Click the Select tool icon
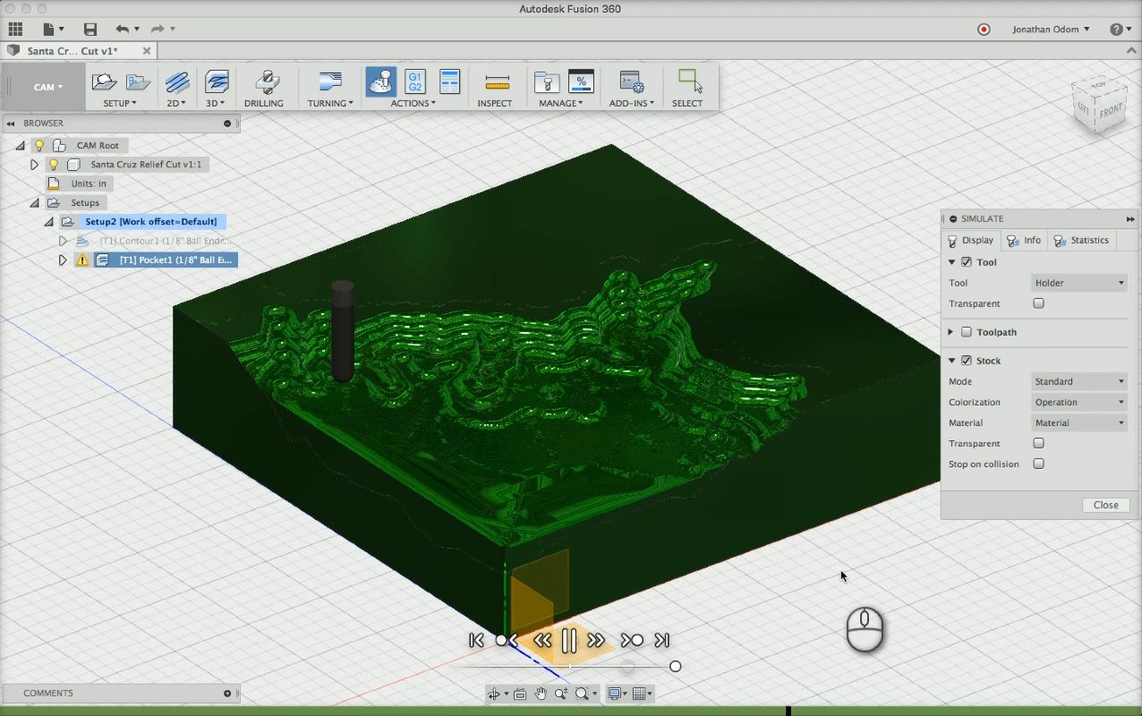Viewport: 1142px width, 716px height. click(690, 81)
